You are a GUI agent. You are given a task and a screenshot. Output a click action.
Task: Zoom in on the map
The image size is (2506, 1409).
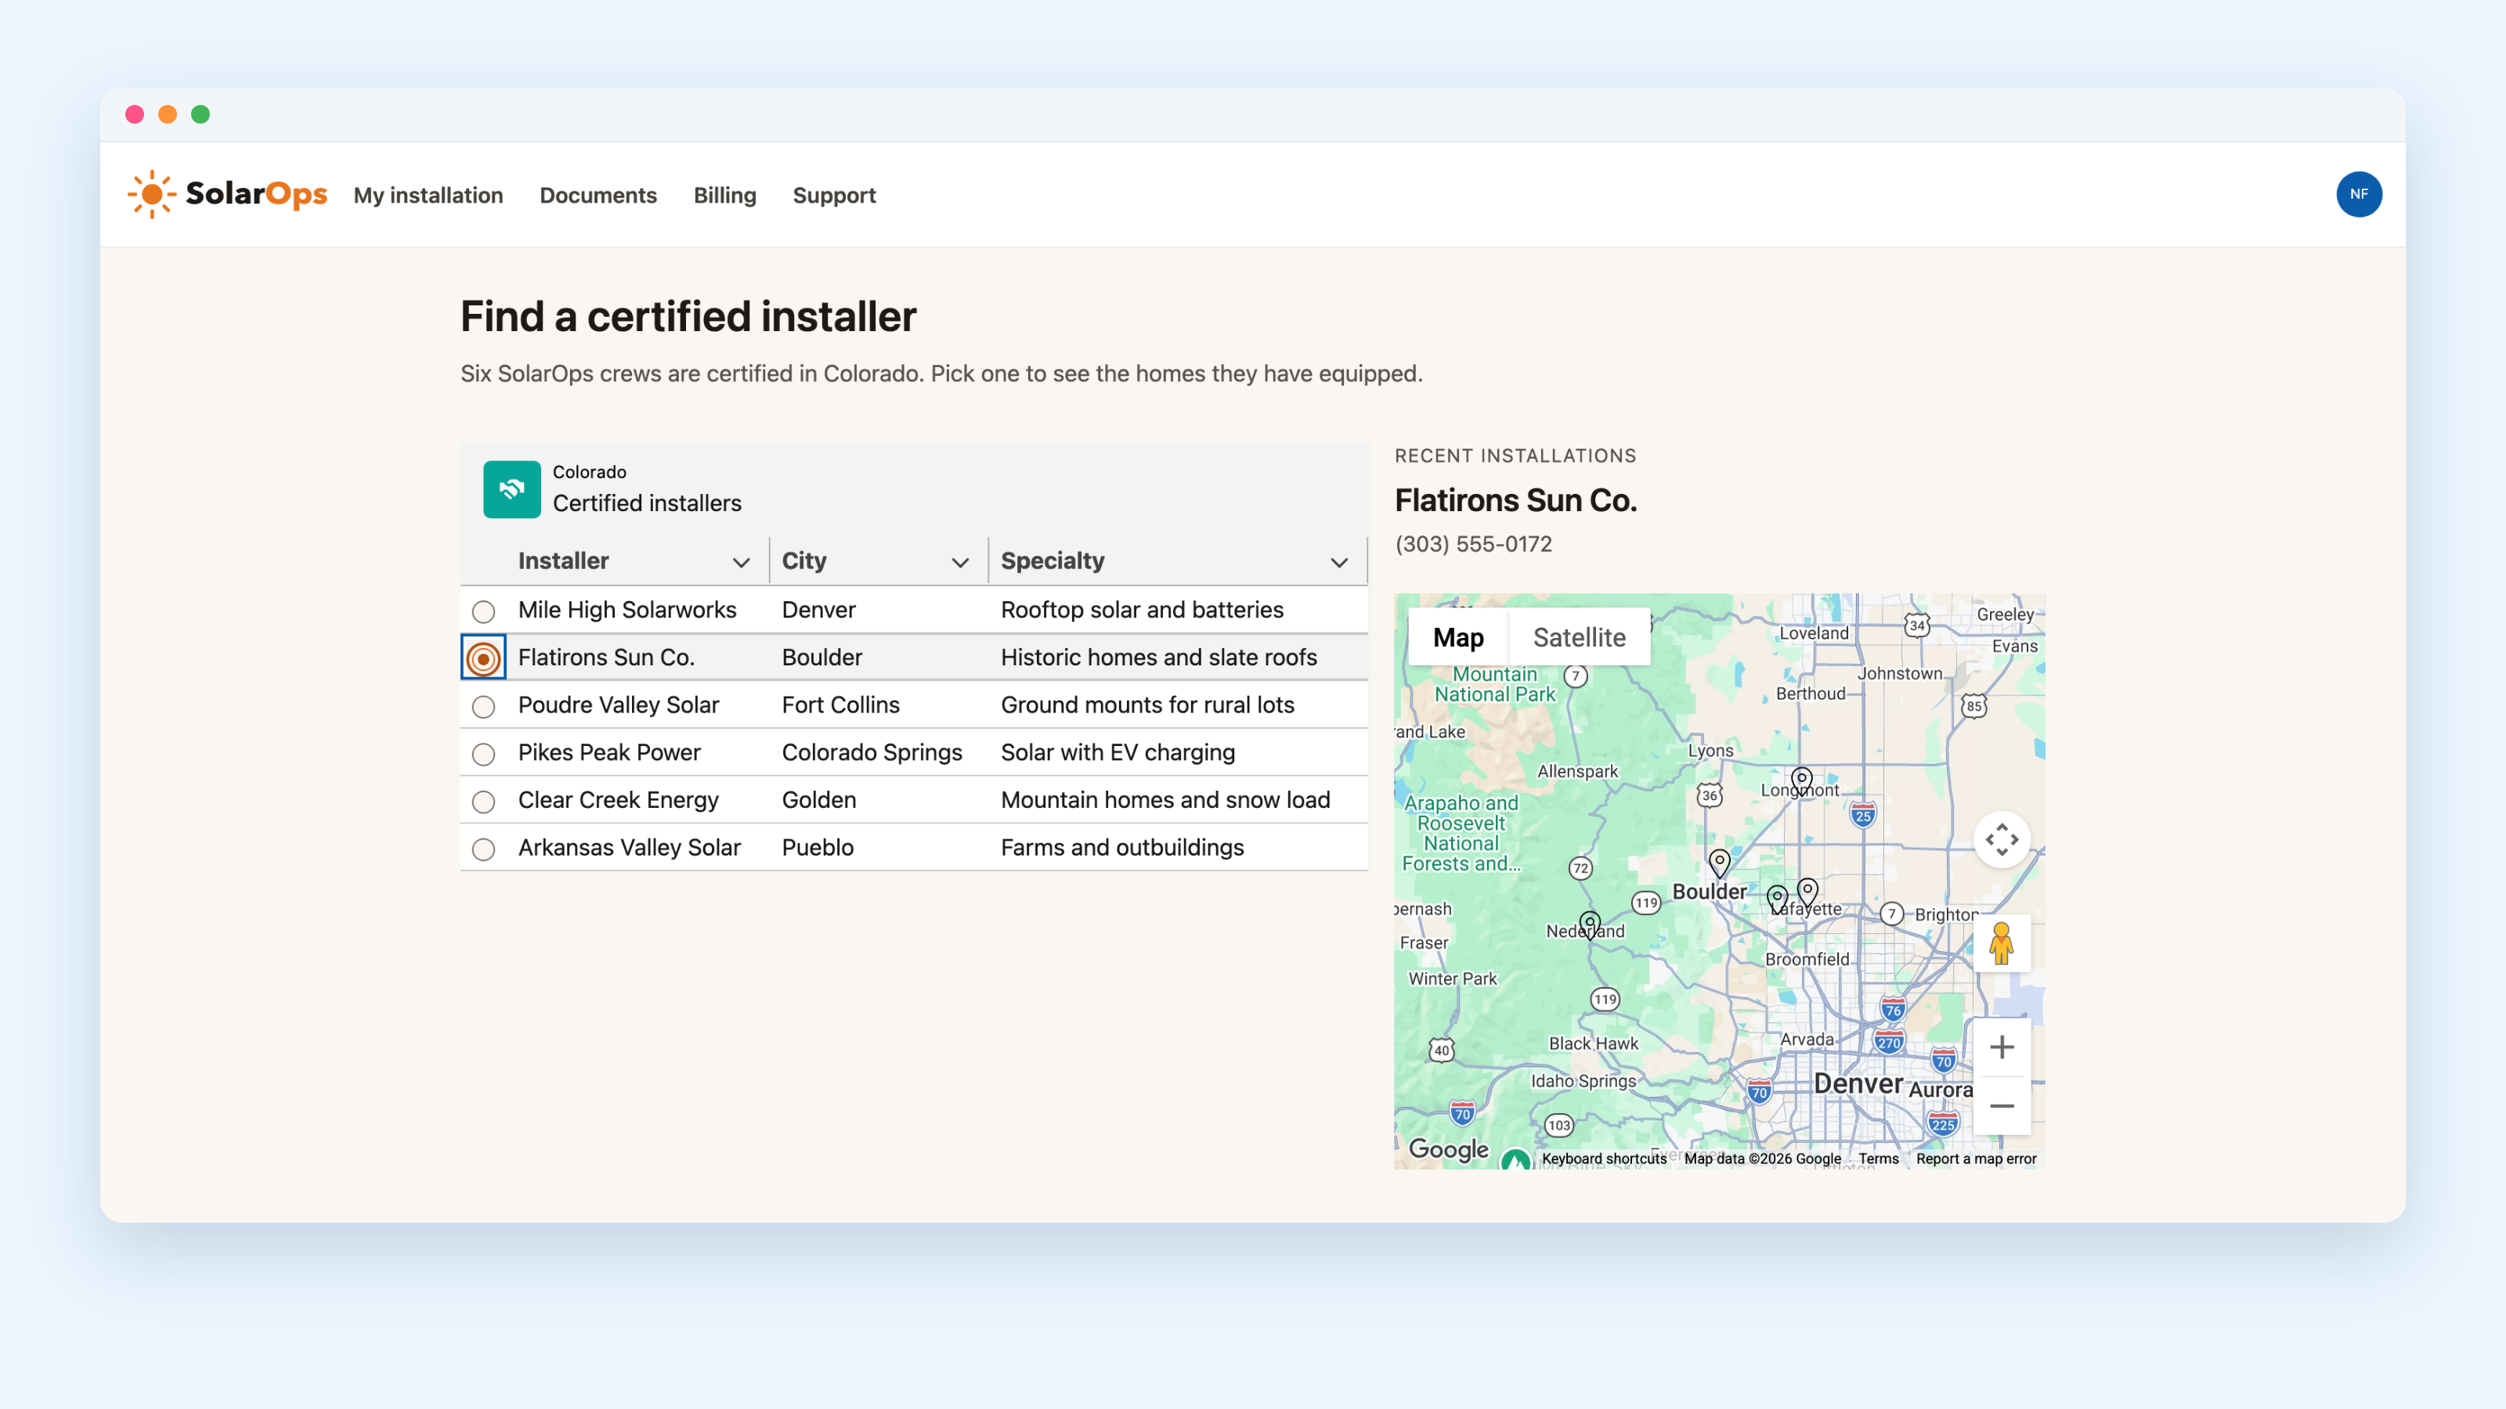pos(2001,1047)
